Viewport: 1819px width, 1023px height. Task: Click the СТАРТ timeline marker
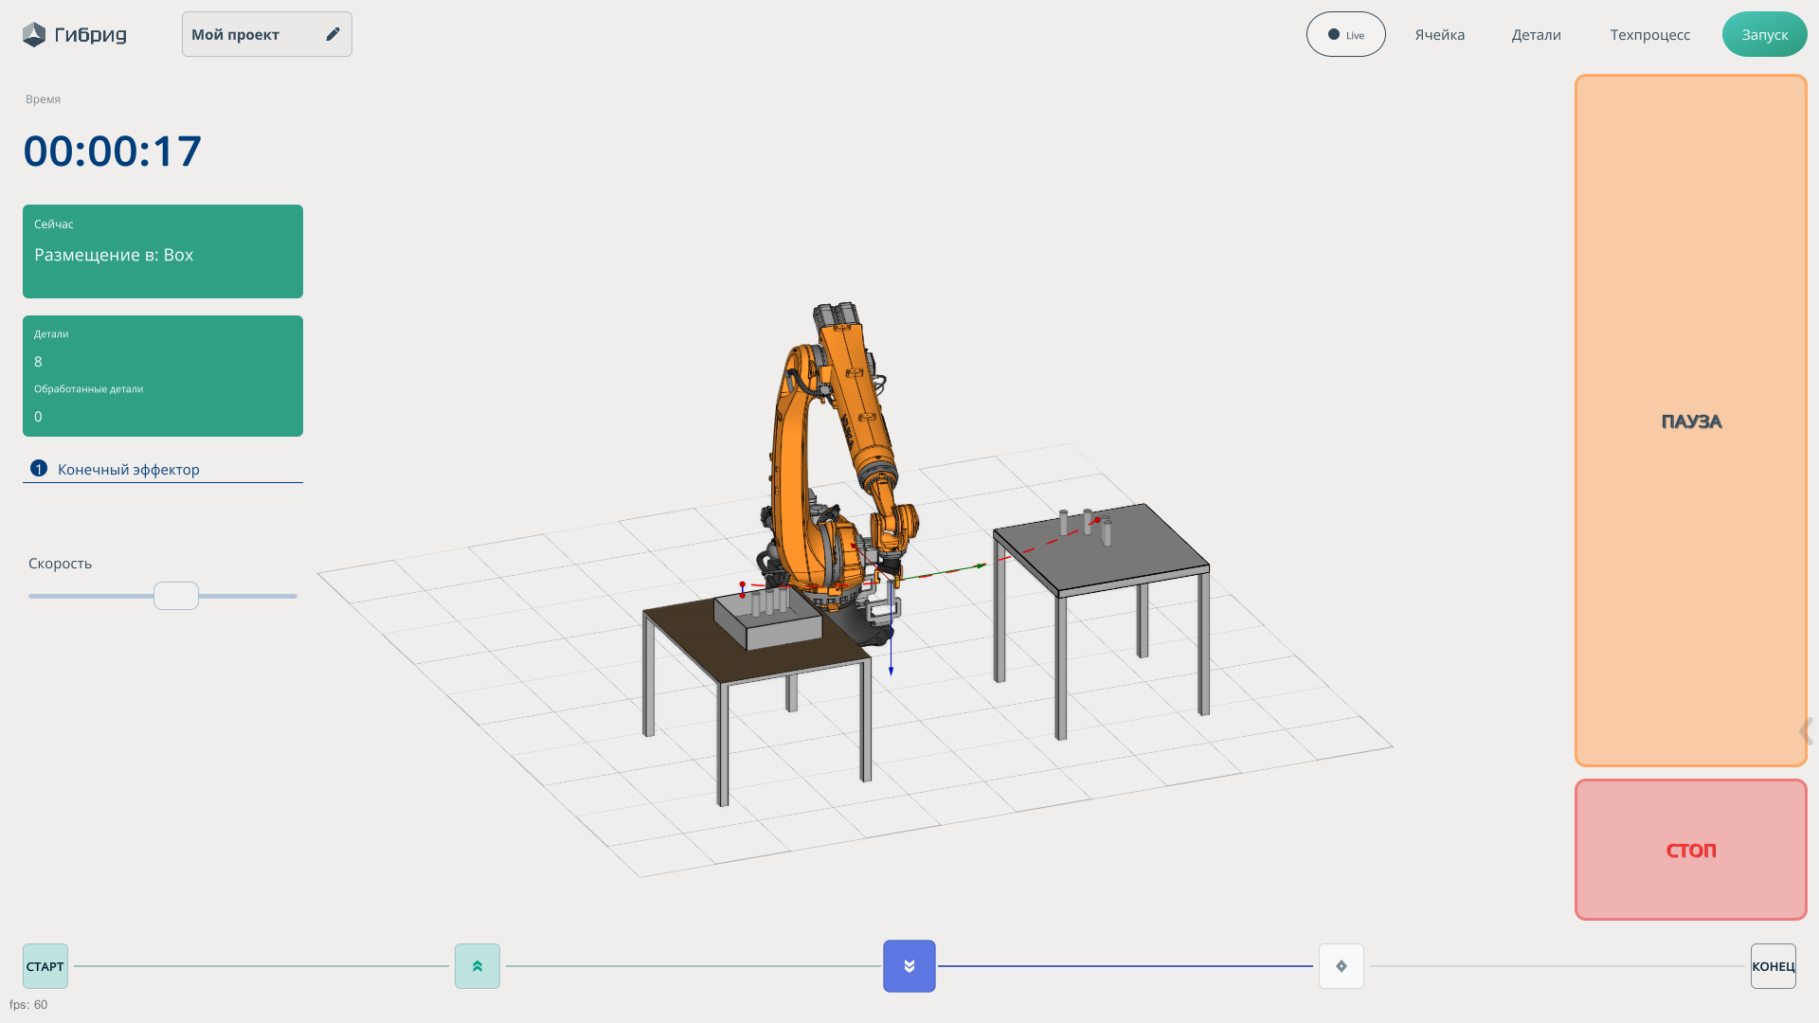click(x=45, y=966)
